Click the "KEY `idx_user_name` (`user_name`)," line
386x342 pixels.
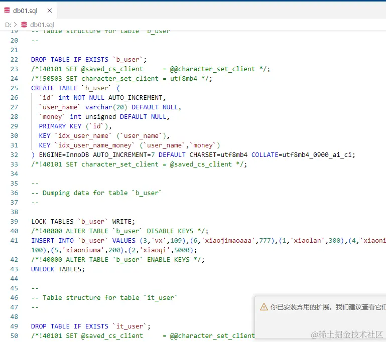tap(104, 136)
